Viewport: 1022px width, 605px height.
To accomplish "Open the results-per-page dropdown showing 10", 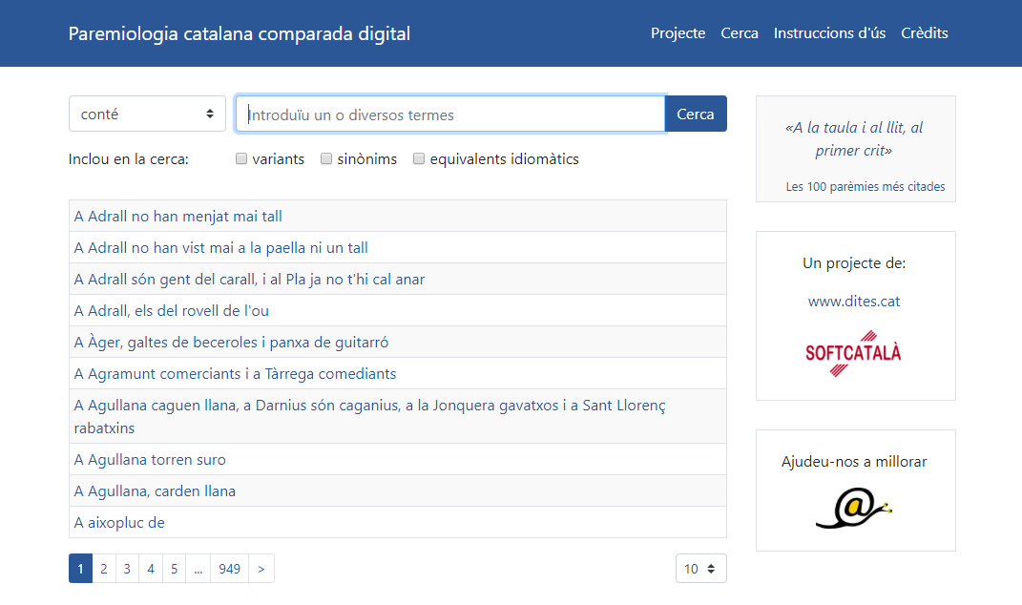I will point(700,569).
